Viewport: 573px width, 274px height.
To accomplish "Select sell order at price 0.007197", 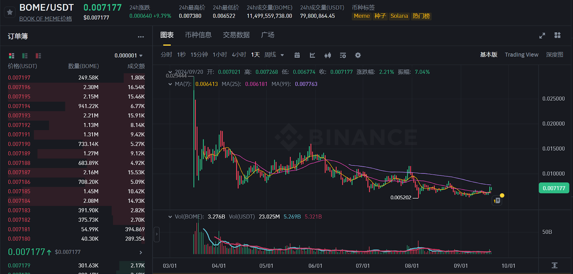I will tap(76, 78).
